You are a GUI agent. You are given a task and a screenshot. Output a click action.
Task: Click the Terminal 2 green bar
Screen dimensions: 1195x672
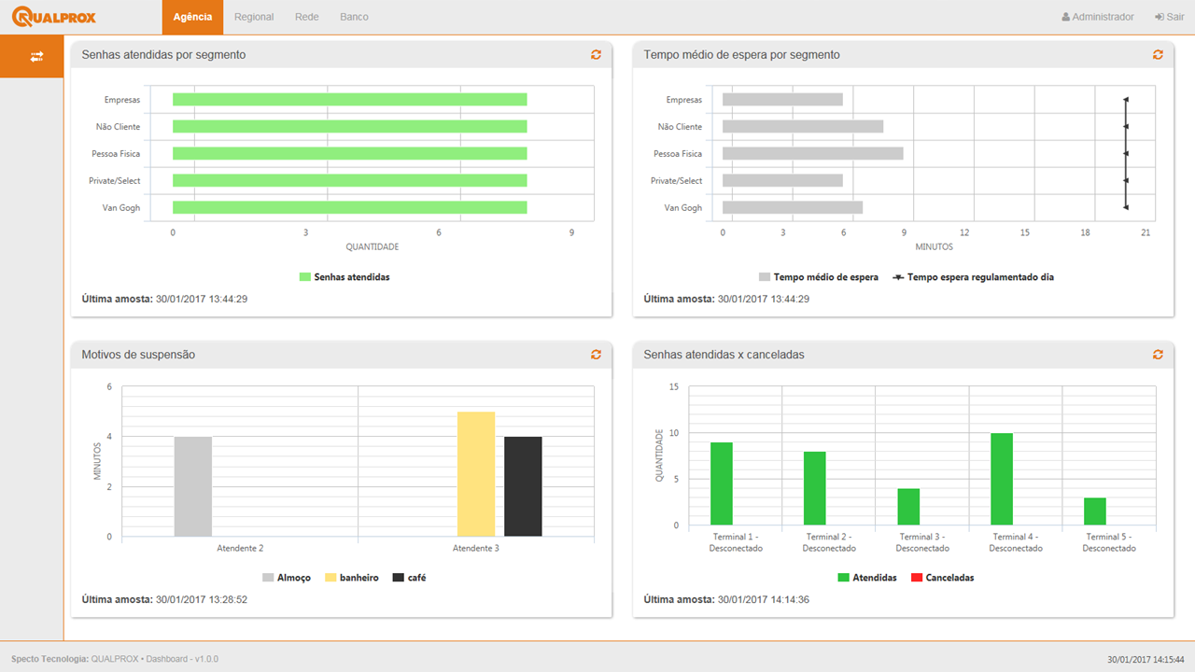[x=815, y=488]
